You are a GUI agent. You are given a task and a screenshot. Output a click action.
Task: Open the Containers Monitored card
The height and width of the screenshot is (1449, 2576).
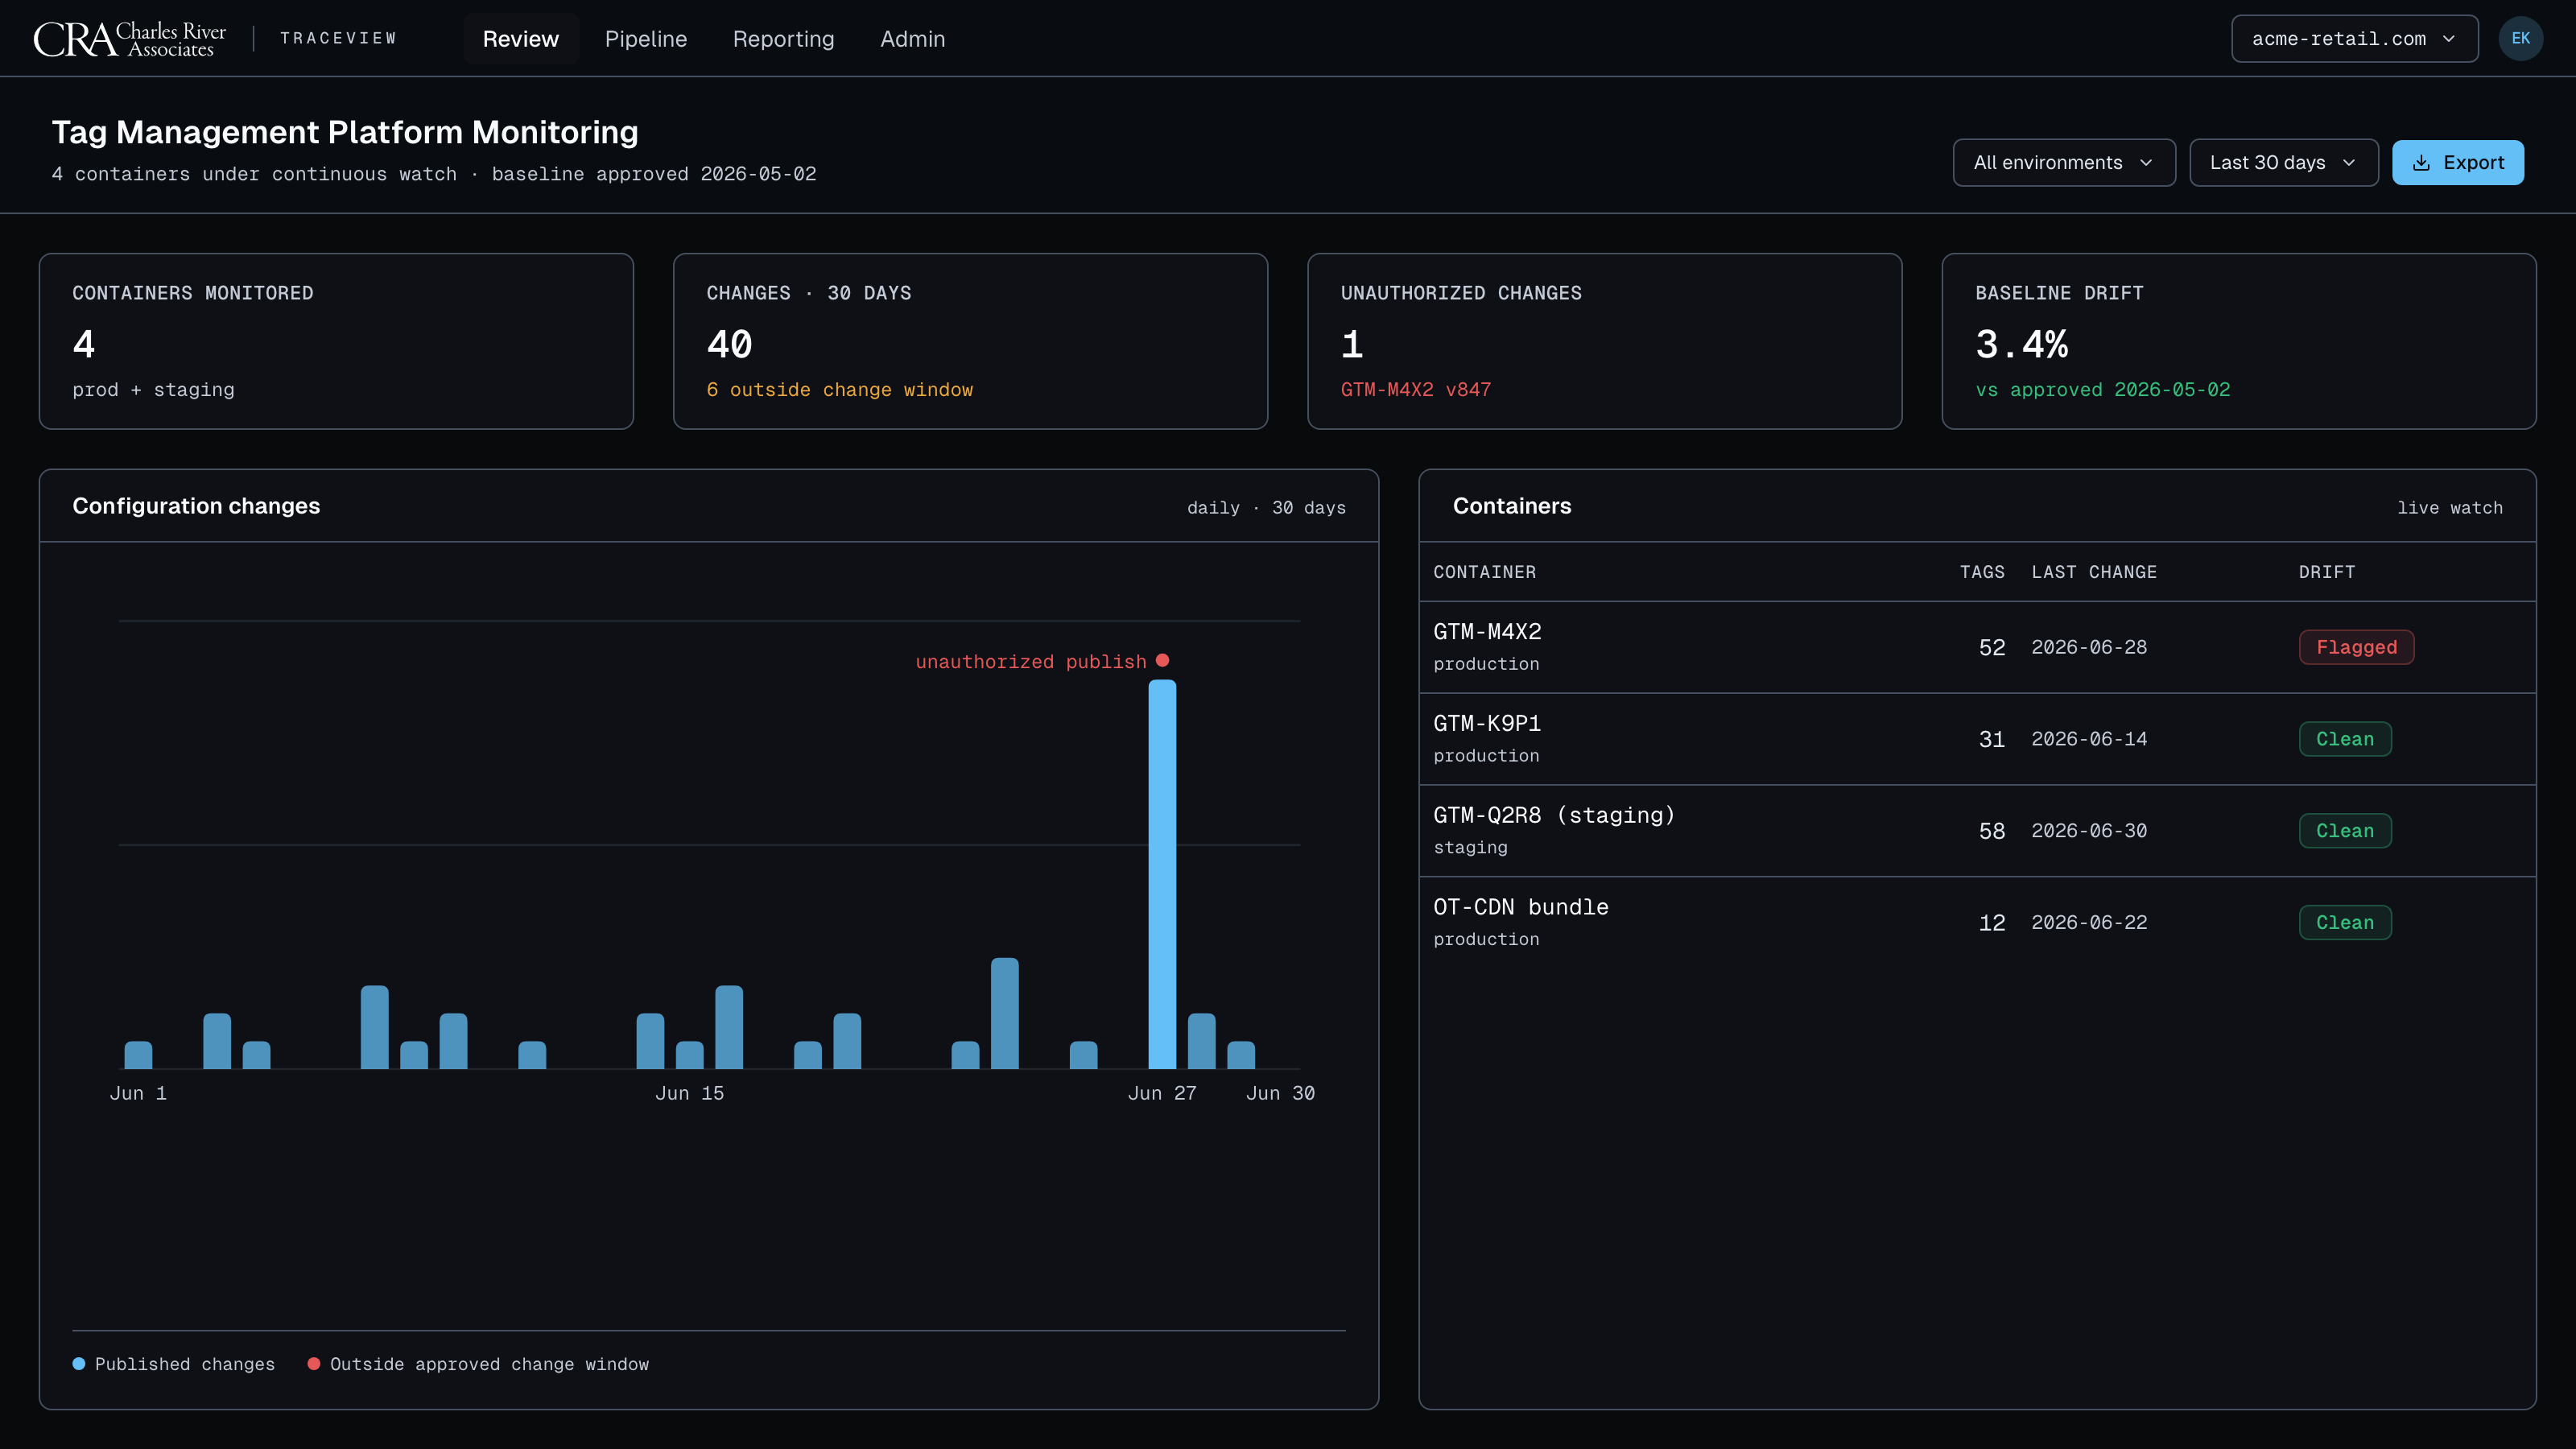[x=336, y=341]
